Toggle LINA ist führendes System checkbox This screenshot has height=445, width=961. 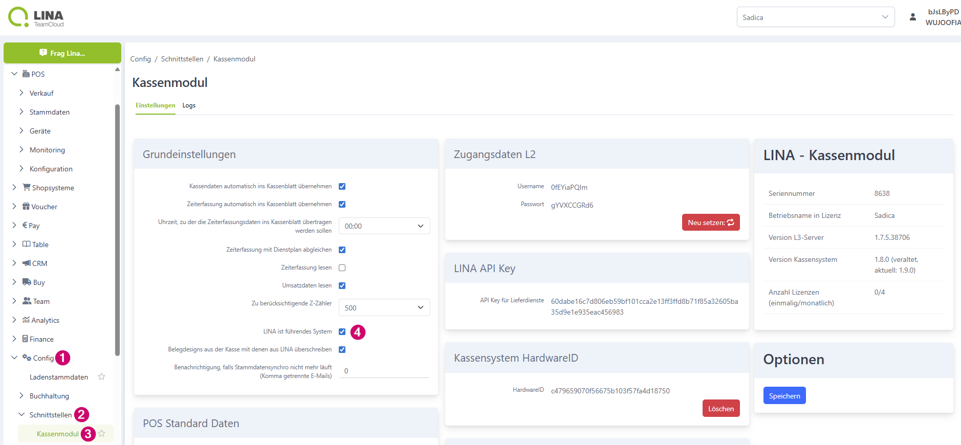pyautogui.click(x=342, y=331)
